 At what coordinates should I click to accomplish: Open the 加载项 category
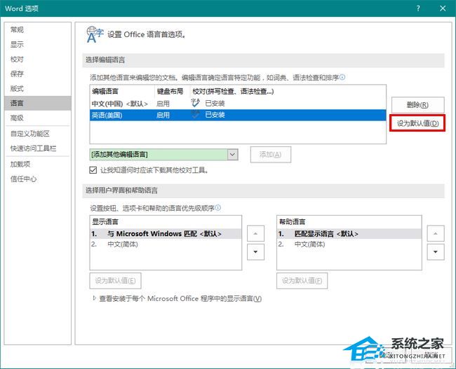(20, 164)
